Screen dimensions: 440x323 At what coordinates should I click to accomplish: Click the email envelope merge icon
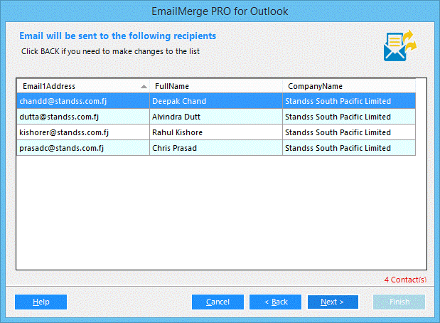click(x=400, y=46)
